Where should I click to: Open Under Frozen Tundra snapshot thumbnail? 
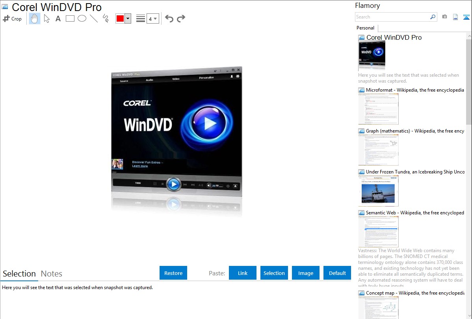[x=378, y=191]
